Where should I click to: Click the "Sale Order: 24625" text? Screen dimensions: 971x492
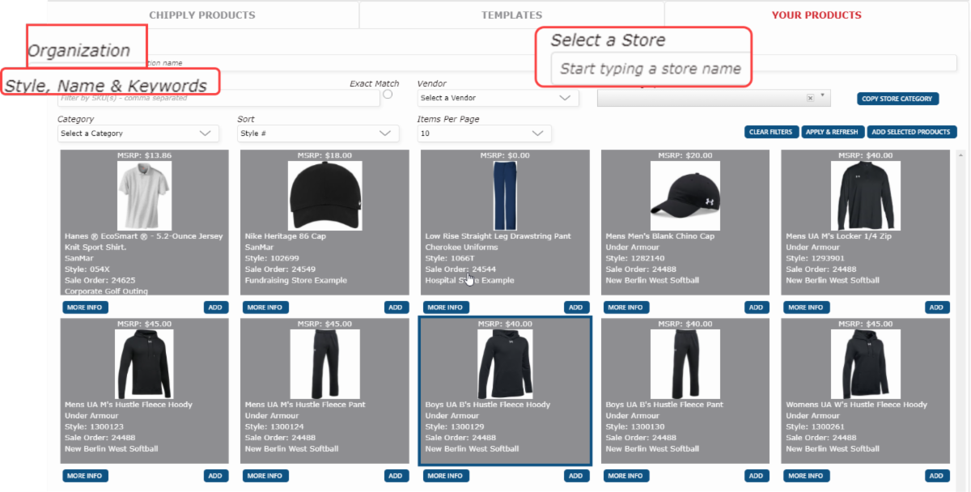[x=100, y=281]
